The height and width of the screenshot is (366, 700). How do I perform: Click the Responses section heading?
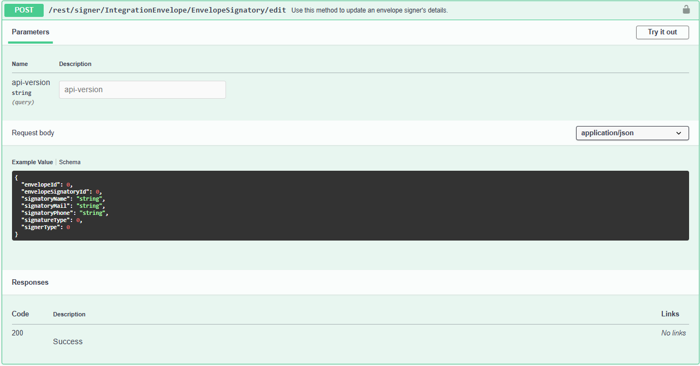tap(30, 283)
